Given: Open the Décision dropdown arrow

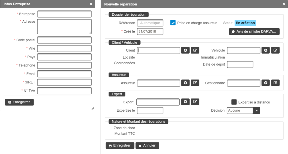Looking at the screenshot, I should click(x=256, y=111).
